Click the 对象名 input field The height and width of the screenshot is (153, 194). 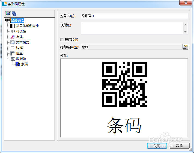point(134,16)
